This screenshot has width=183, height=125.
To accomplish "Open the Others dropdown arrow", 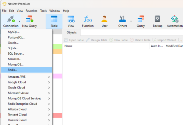I will click(131, 21).
